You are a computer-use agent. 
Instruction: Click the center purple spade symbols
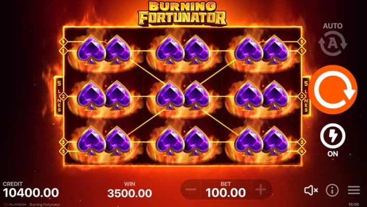(x=182, y=96)
